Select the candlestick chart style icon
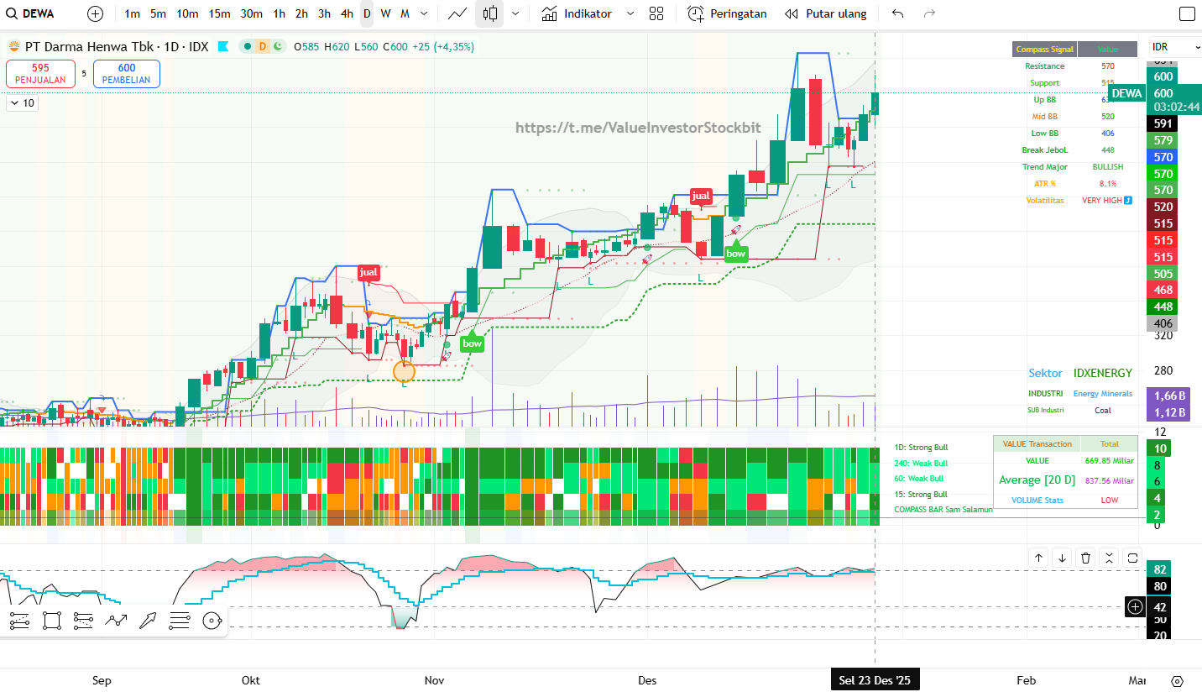The image size is (1202, 692). coord(490,13)
